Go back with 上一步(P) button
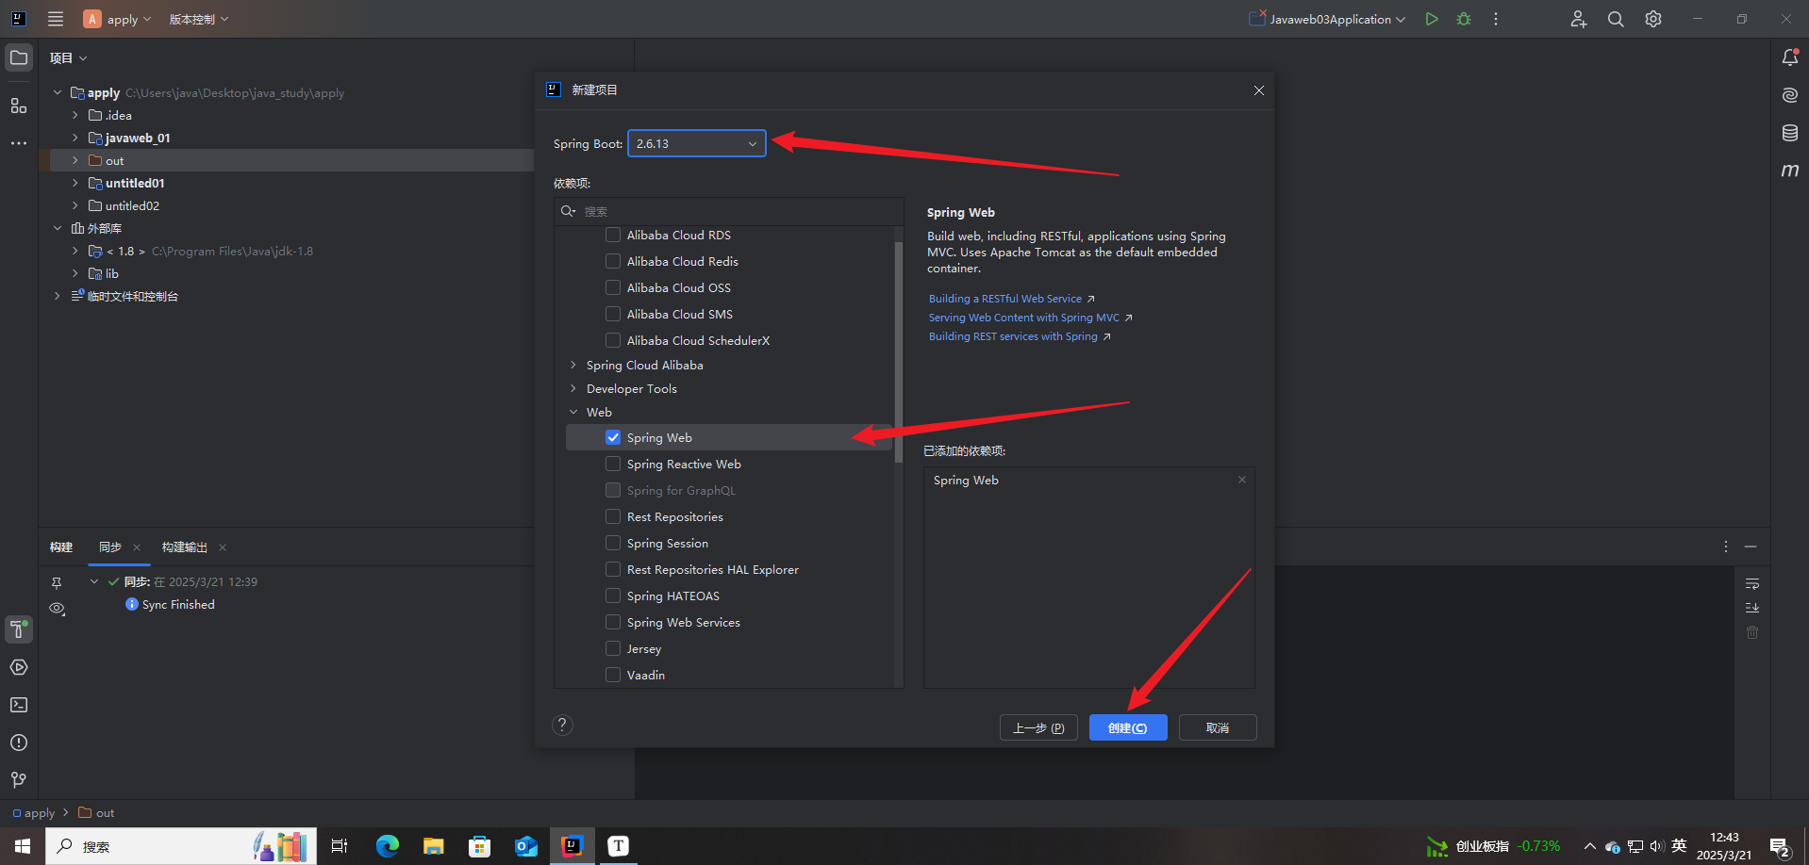This screenshot has height=865, width=1809. point(1038,727)
